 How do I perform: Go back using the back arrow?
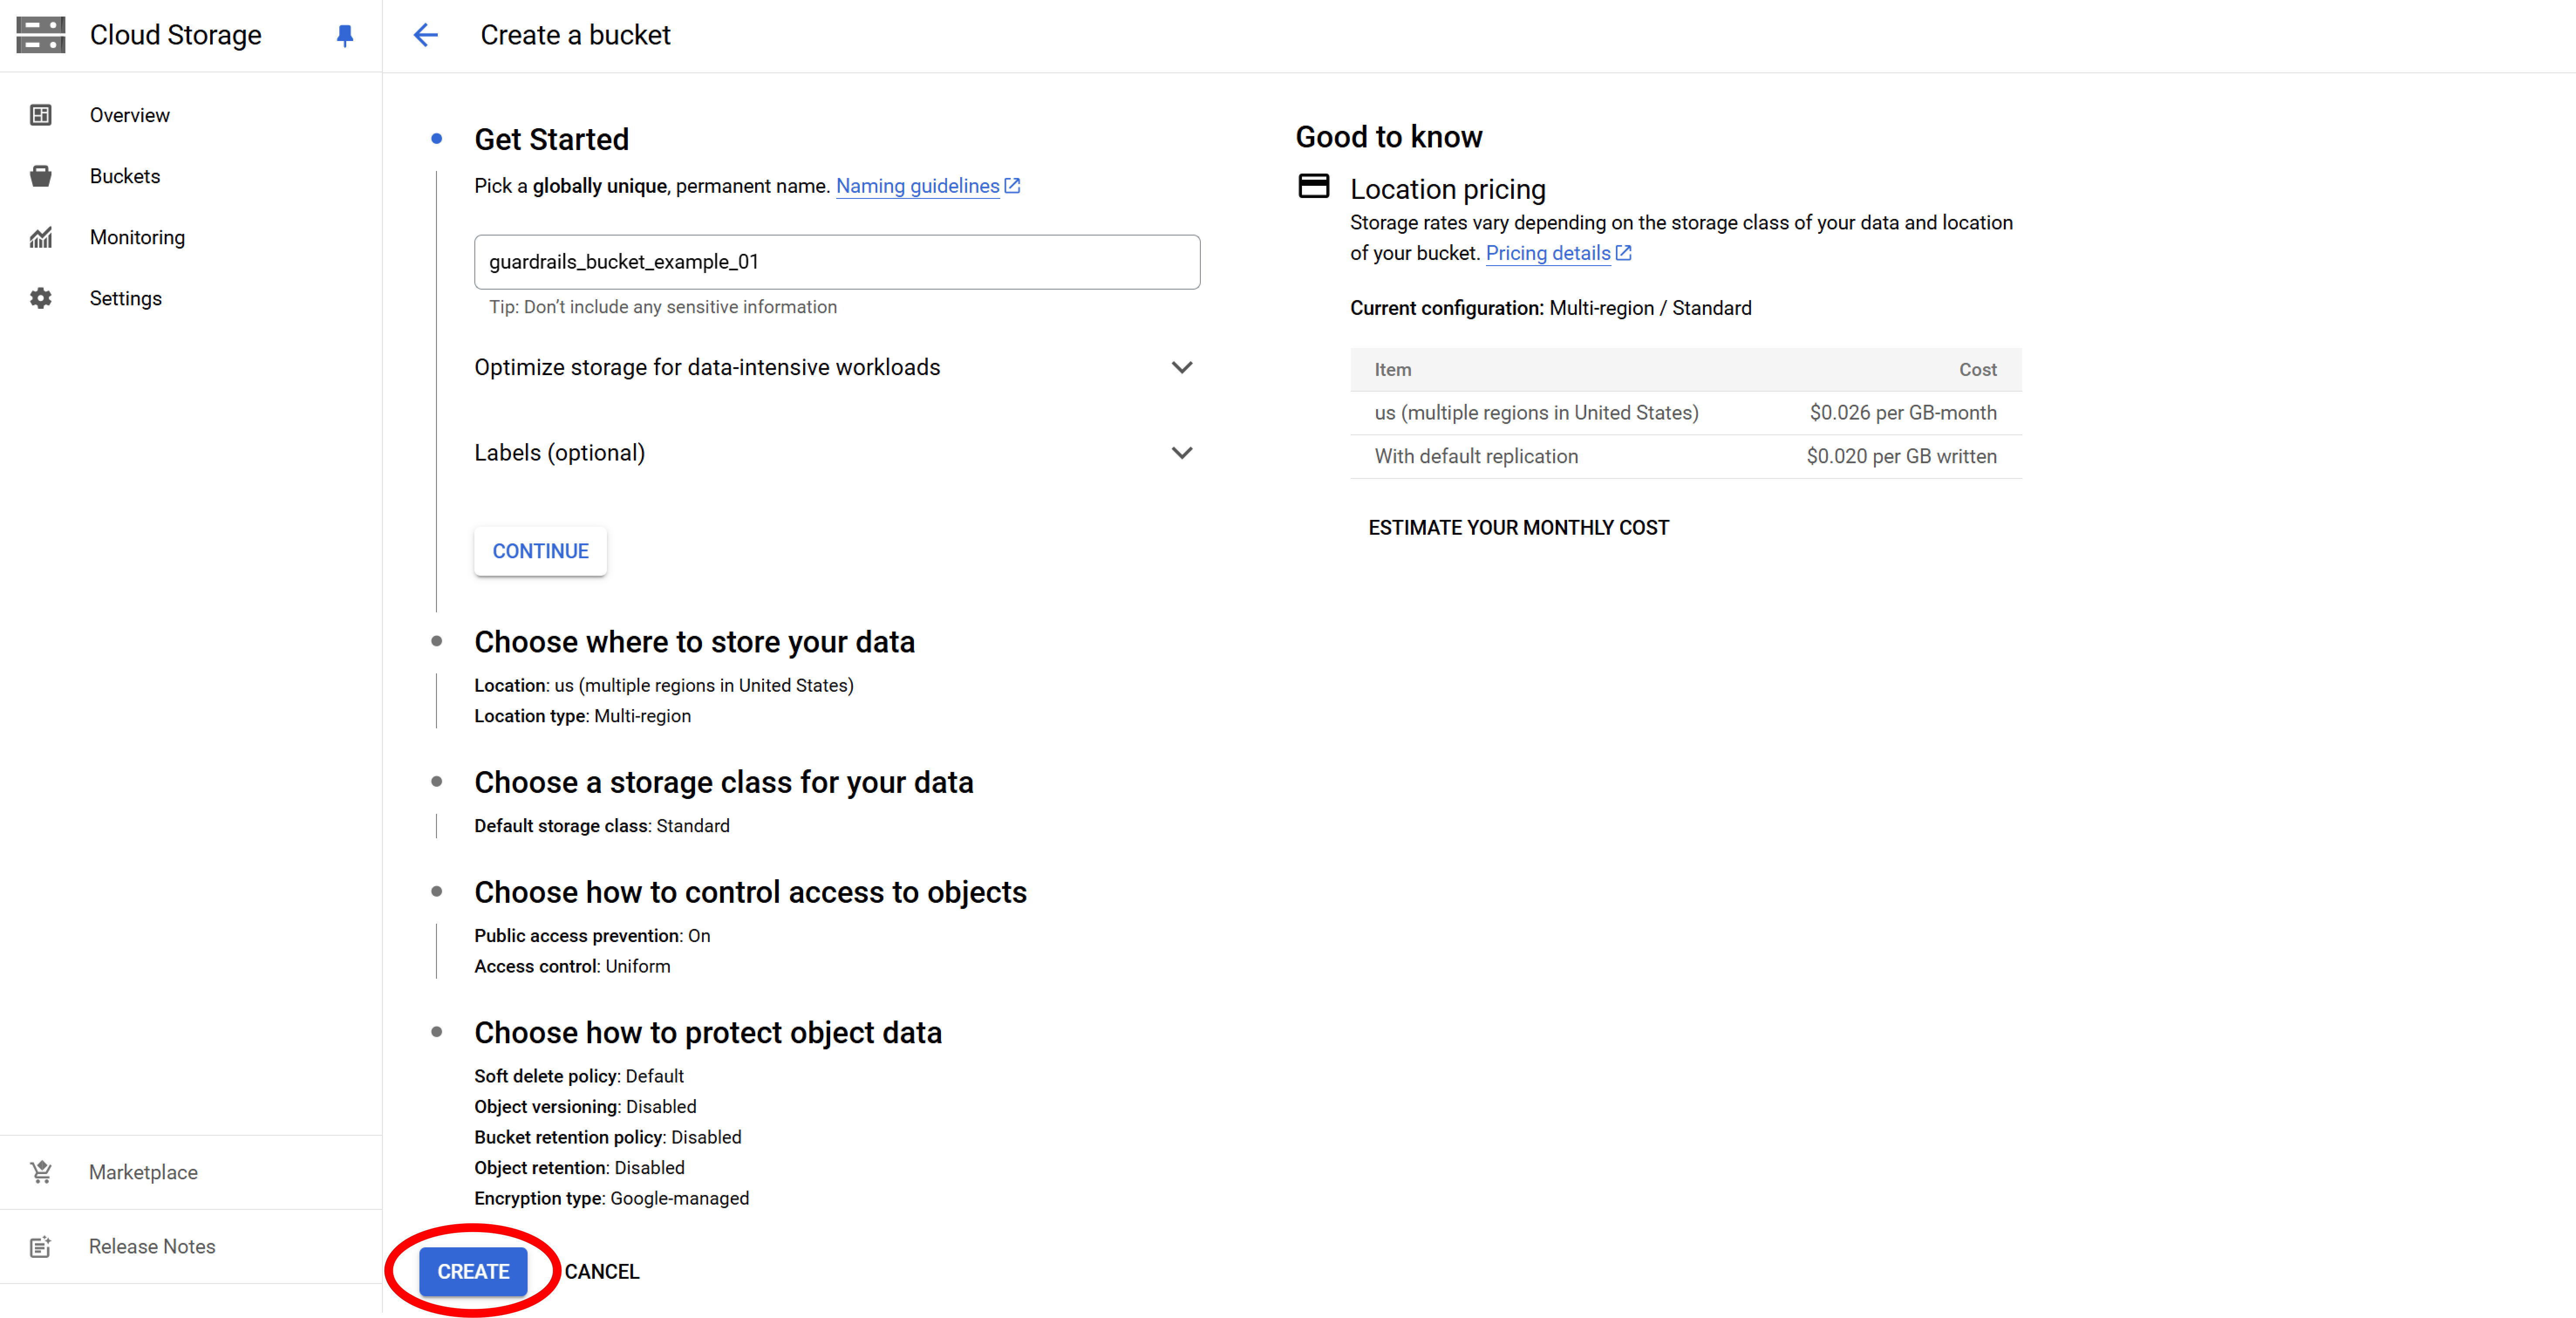click(425, 34)
